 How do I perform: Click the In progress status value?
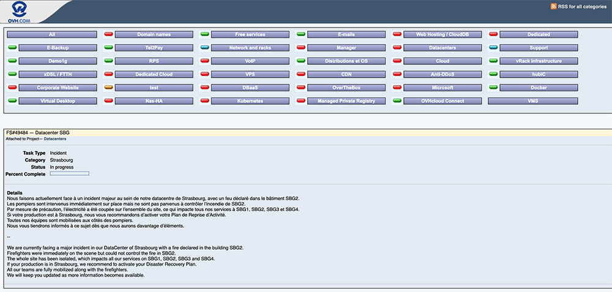click(x=62, y=167)
